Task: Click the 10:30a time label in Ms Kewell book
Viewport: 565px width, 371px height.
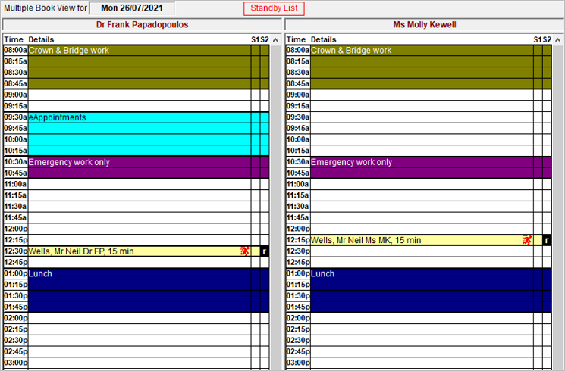Action: (x=298, y=162)
